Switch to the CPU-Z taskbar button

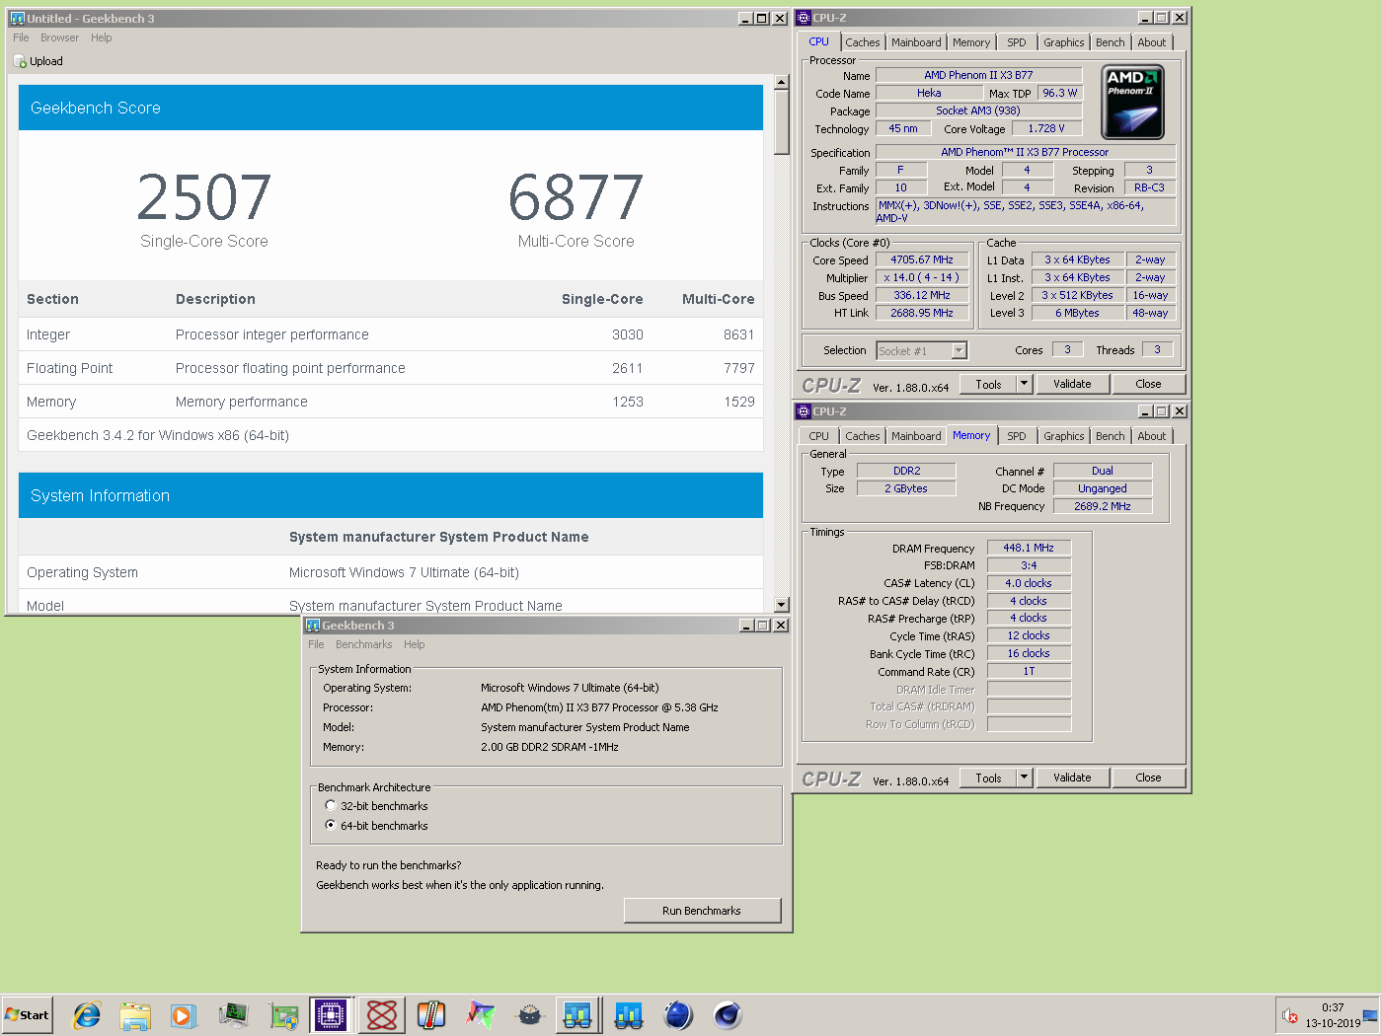331,1015
